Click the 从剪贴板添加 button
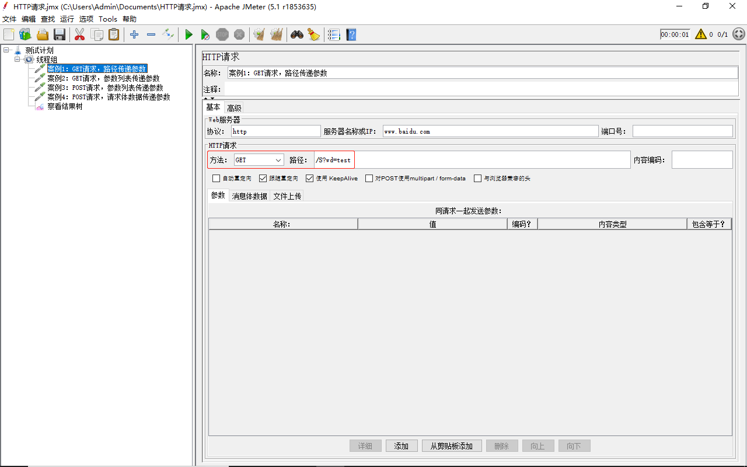 (452, 446)
